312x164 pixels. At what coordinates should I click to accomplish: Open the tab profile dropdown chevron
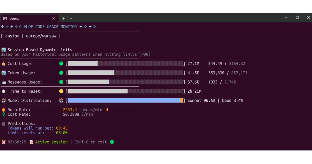[x=71, y=18]
